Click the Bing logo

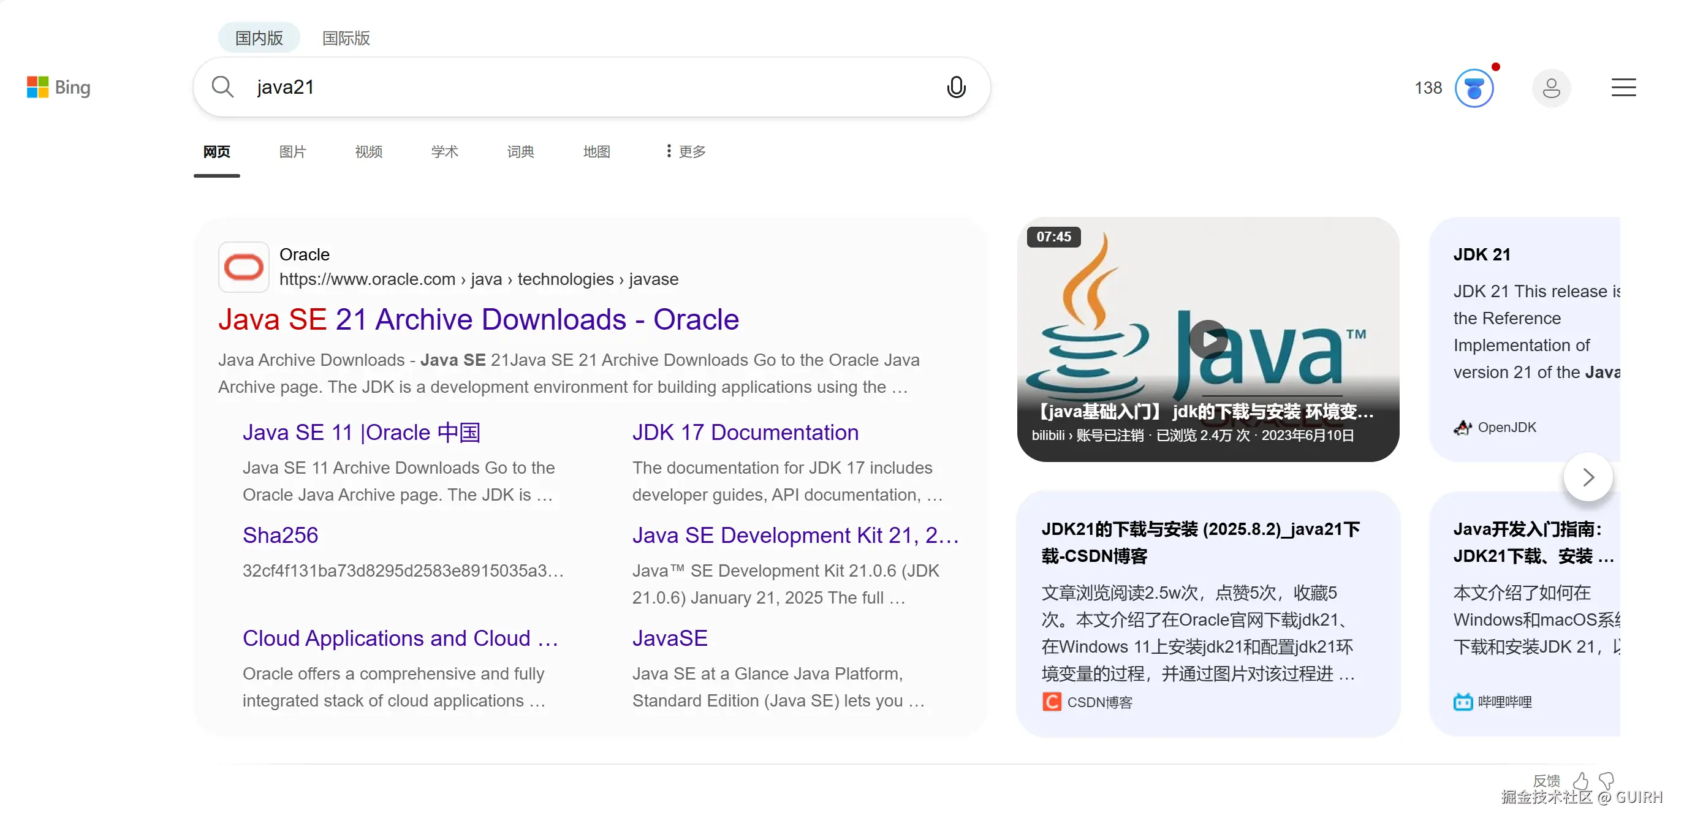[x=58, y=87]
